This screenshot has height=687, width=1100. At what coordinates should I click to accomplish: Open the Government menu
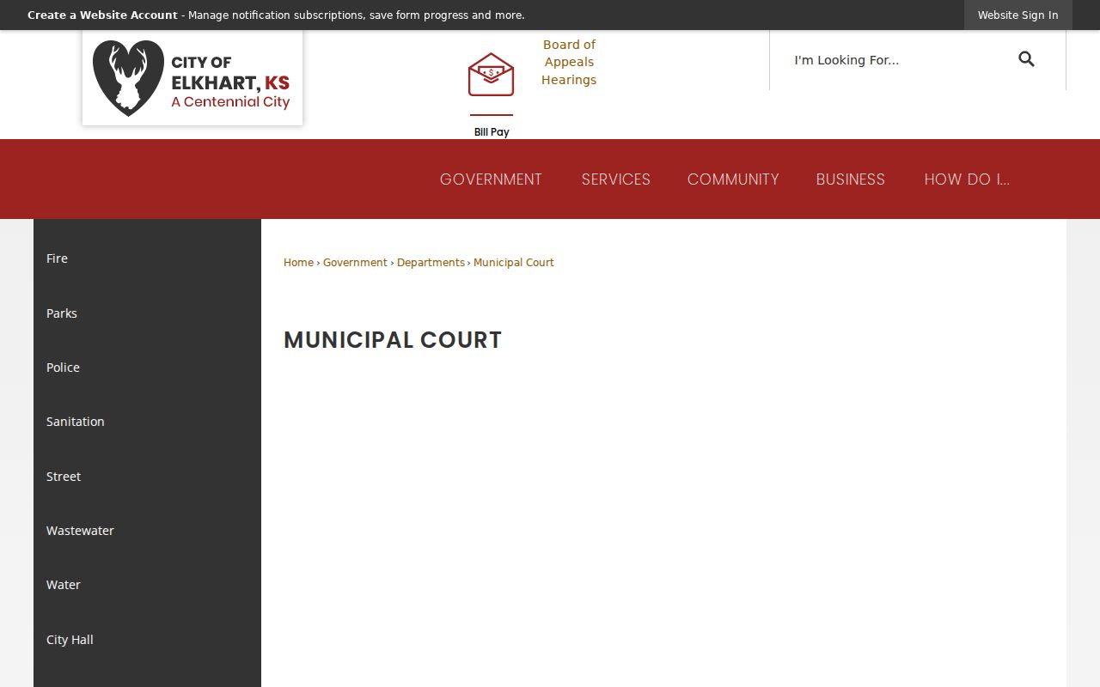(x=491, y=179)
